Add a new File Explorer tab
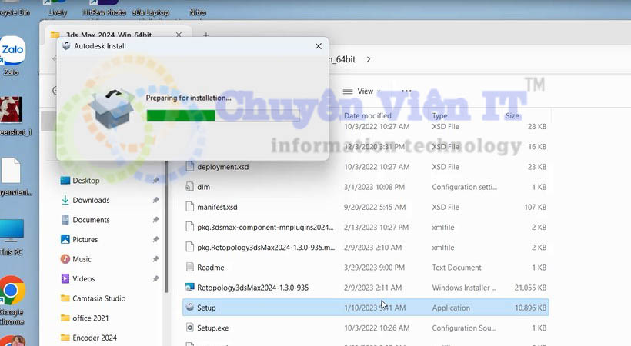This screenshot has width=631, height=346. (x=206, y=35)
